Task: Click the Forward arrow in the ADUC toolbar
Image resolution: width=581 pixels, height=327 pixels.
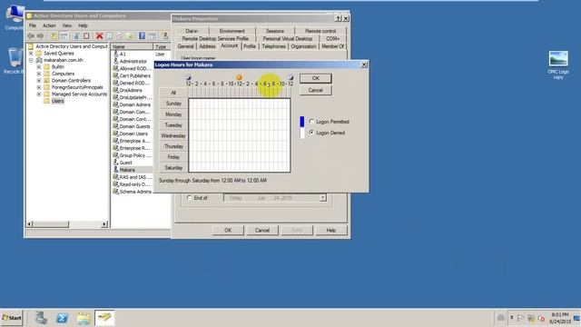Action: tap(40, 35)
